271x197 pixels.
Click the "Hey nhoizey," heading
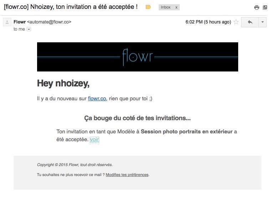pyautogui.click(x=63, y=83)
